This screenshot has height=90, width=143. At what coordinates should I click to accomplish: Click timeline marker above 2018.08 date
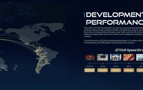90,63
